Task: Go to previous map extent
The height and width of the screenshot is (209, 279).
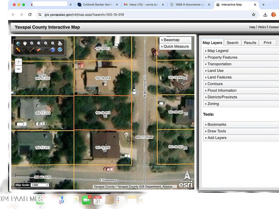Action: pyautogui.click(x=46, y=43)
